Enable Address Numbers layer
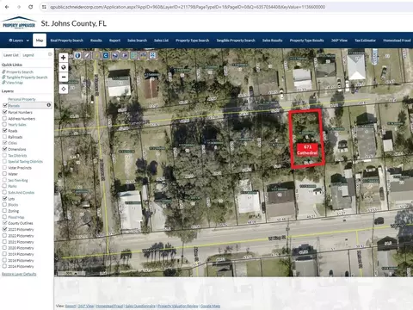 4,118
